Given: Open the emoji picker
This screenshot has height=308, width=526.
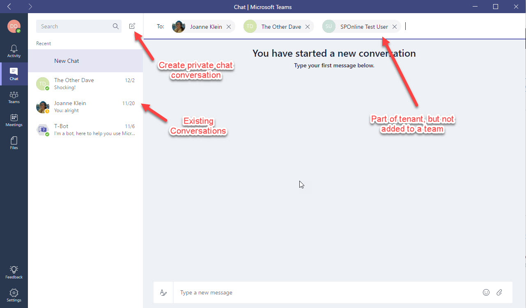Looking at the screenshot, I should (486, 292).
